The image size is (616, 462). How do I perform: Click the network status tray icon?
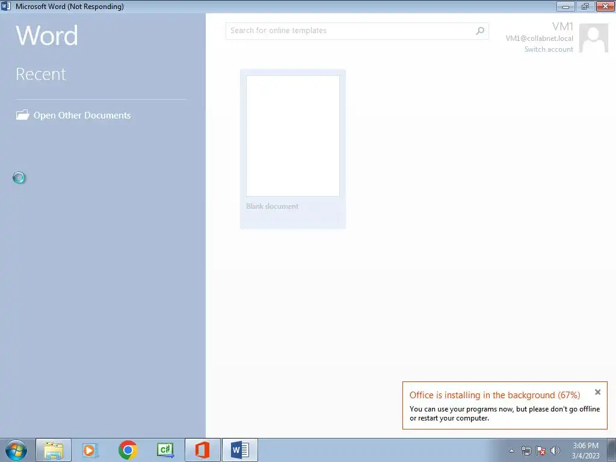(526, 451)
